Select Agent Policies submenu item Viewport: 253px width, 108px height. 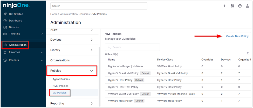(61, 79)
